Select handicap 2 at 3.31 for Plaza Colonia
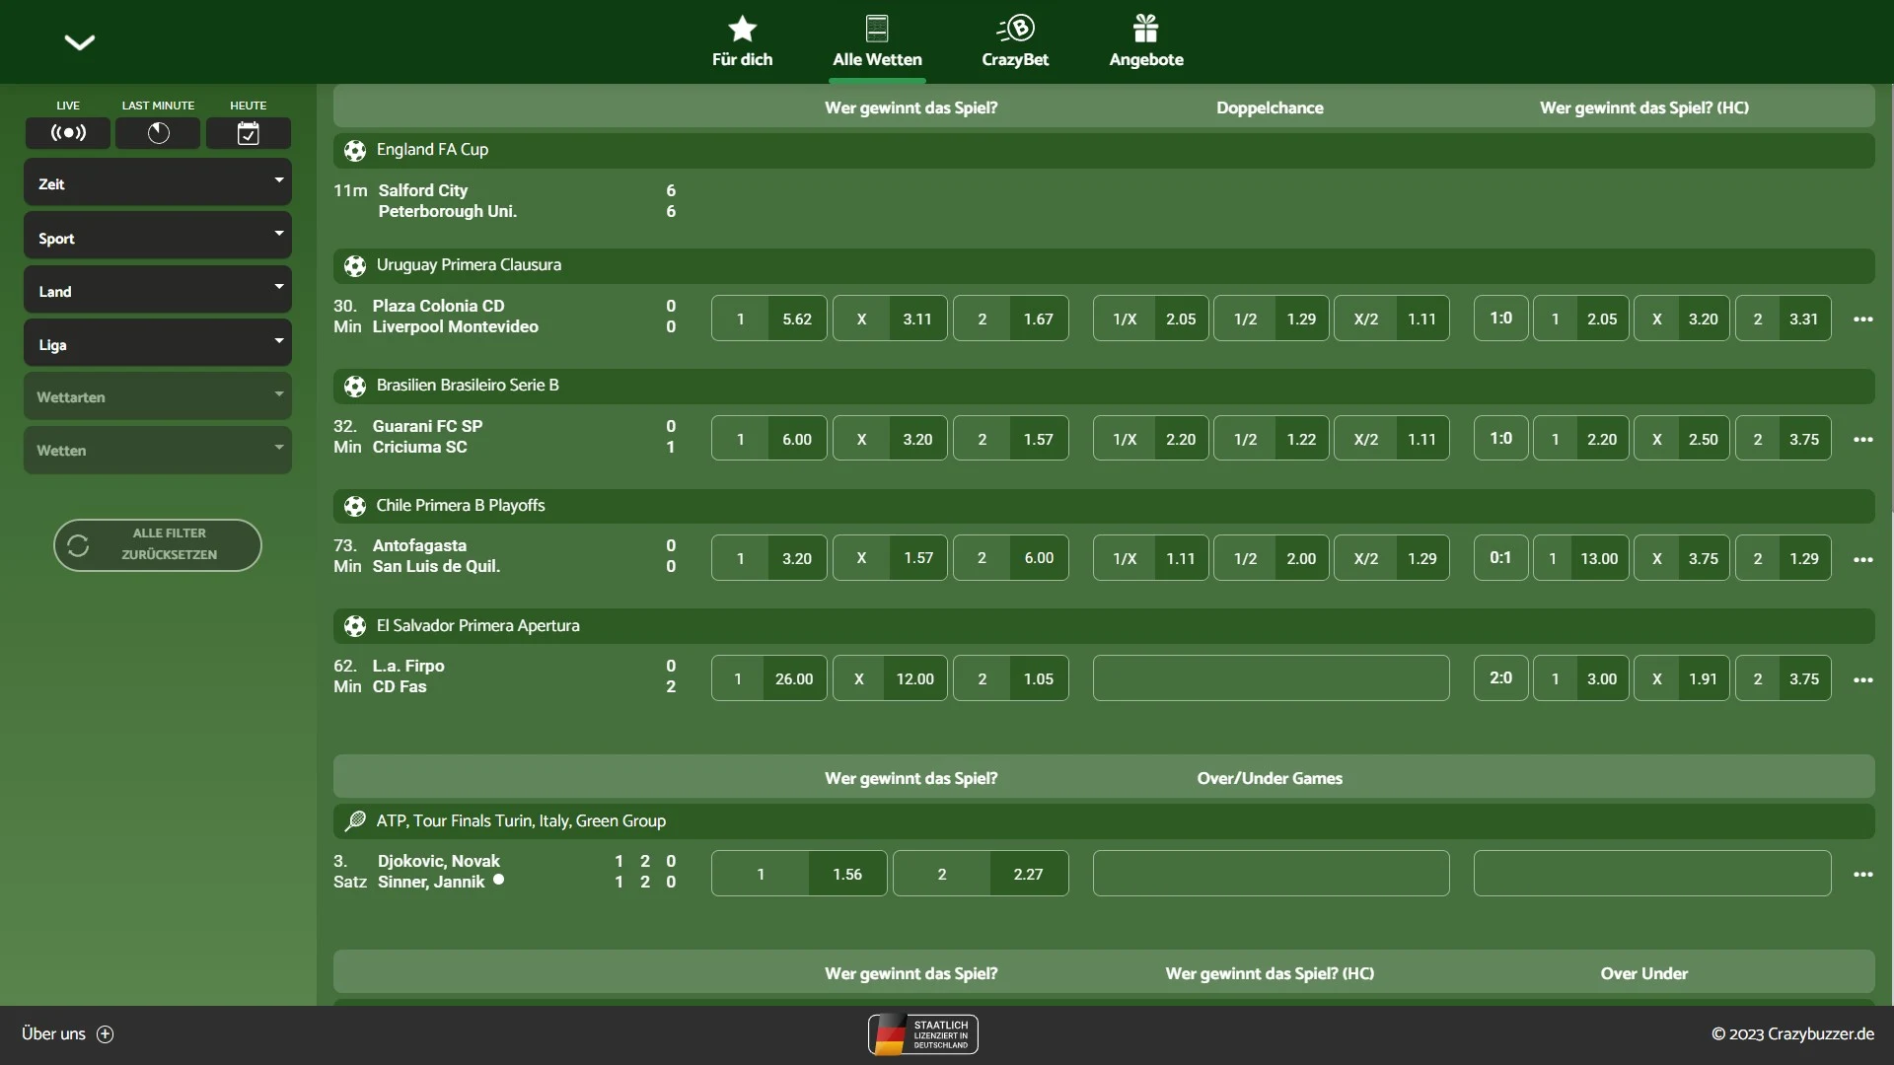 pyautogui.click(x=1784, y=319)
